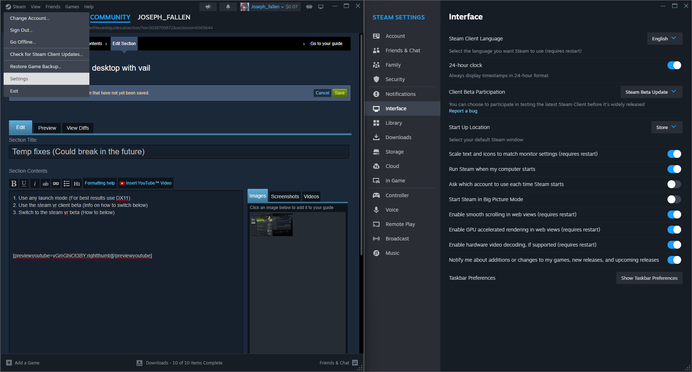Open Cloud settings category

[402, 166]
